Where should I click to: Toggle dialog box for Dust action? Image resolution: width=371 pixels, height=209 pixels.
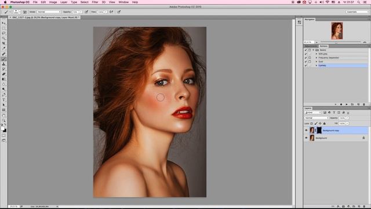click(310, 62)
